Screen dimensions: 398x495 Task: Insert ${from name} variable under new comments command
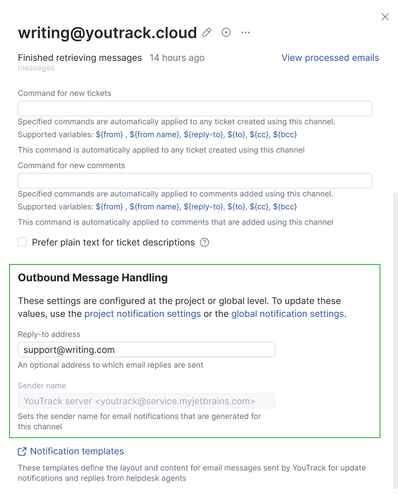(154, 207)
